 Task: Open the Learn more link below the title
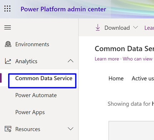(x=107, y=59)
